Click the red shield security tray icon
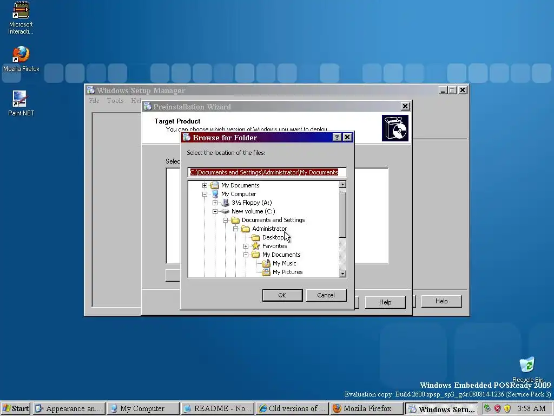554x416 pixels. click(498, 408)
